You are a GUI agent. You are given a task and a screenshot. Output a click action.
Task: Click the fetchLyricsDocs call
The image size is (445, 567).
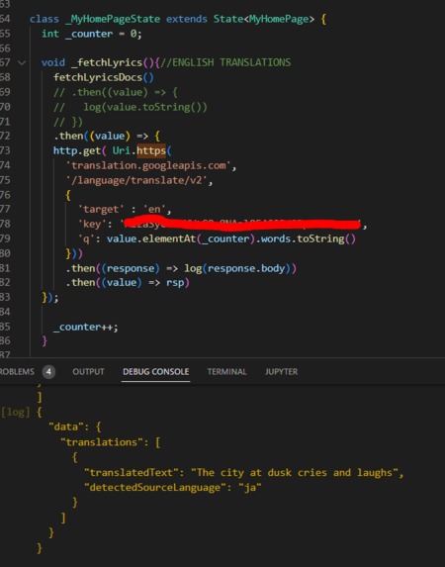(104, 77)
